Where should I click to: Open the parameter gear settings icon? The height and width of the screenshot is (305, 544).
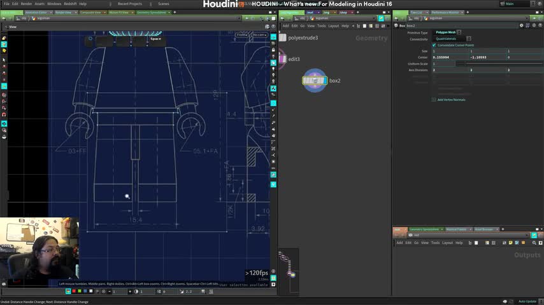tap(522, 25)
